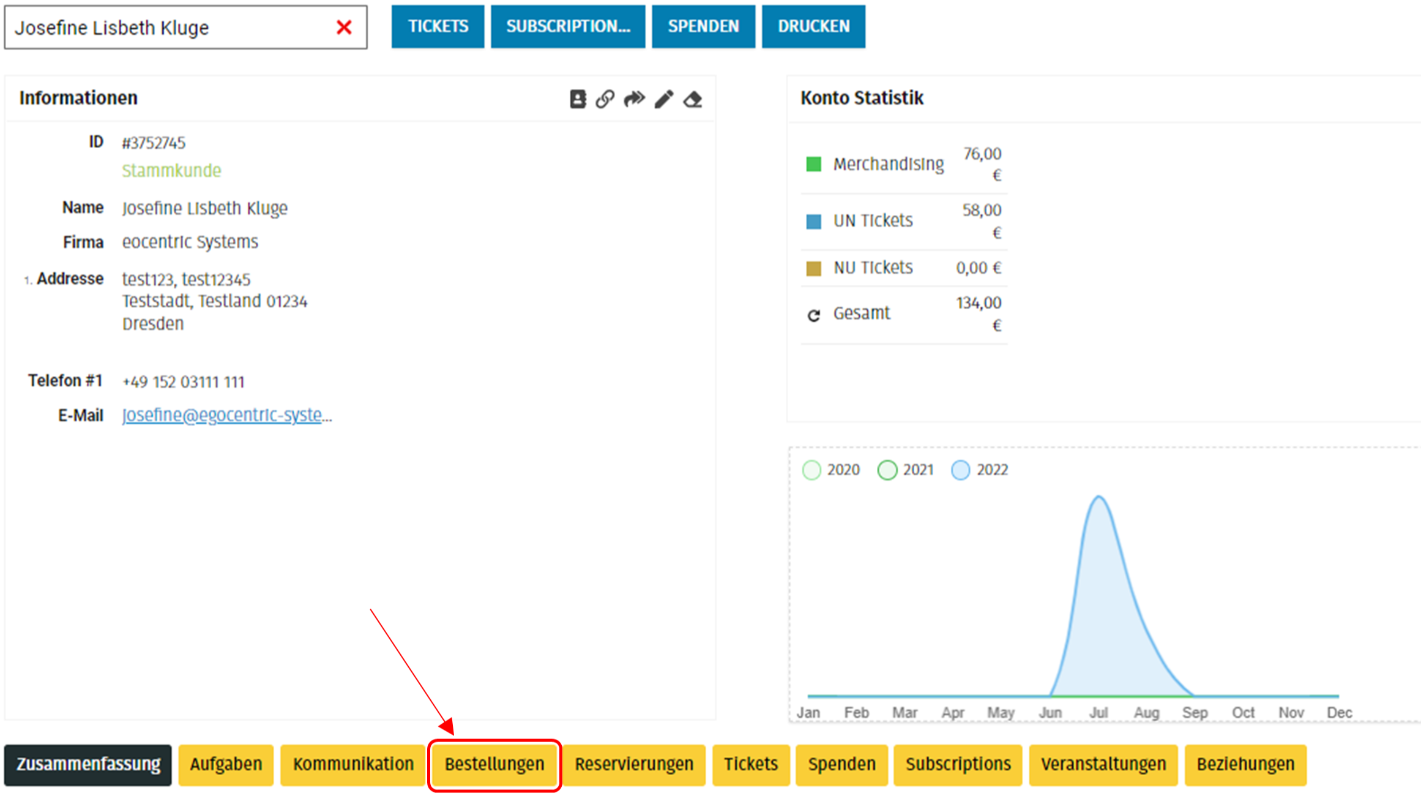The width and height of the screenshot is (1421, 804).
Task: Edit customer info with pencil icon
Action: click(664, 99)
